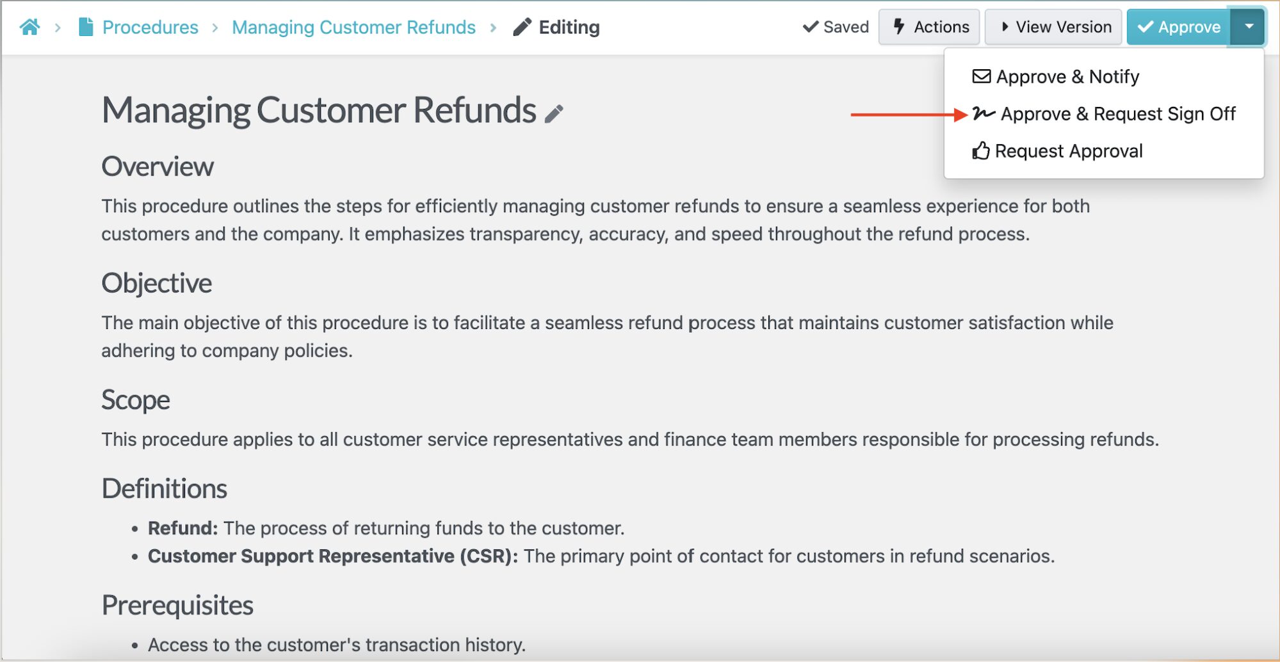Image resolution: width=1280 pixels, height=662 pixels.
Task: Expand the Approve dropdown caret
Action: [x=1248, y=27]
